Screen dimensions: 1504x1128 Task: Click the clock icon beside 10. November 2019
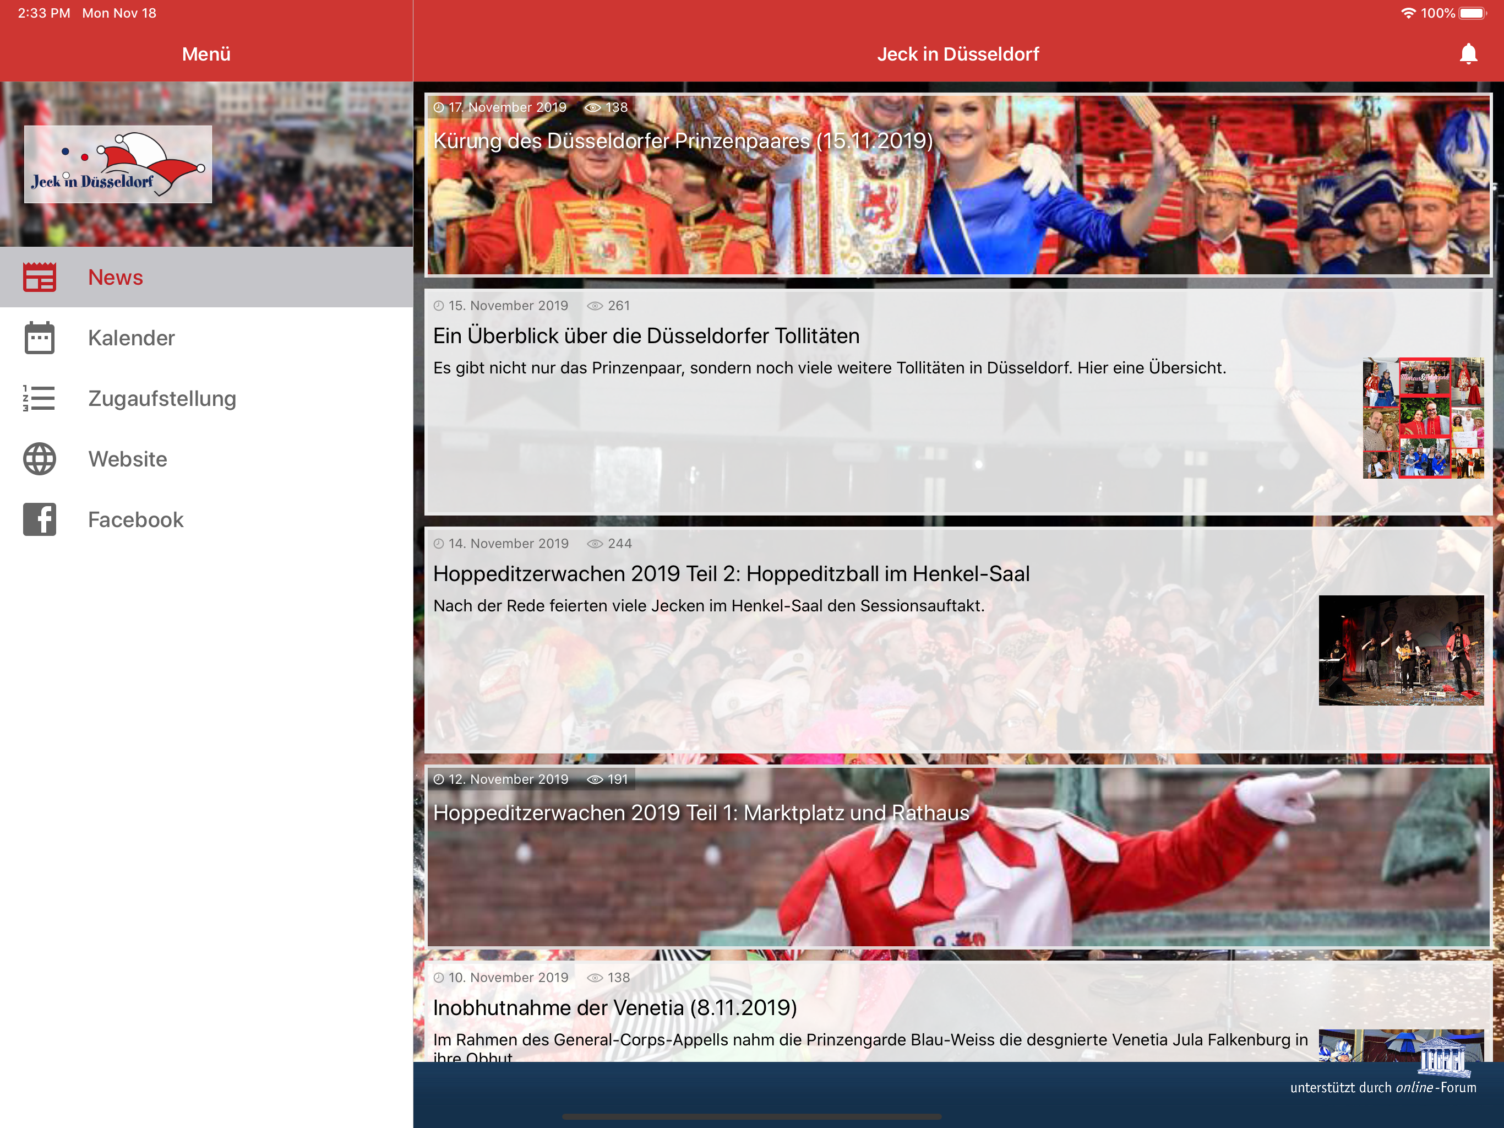click(x=439, y=977)
